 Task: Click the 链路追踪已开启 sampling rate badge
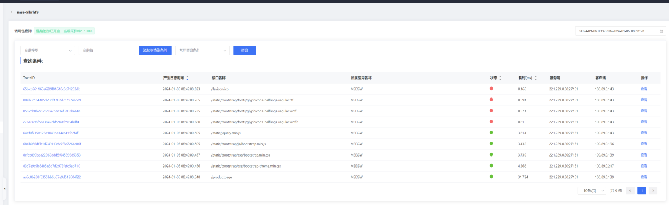coord(64,31)
